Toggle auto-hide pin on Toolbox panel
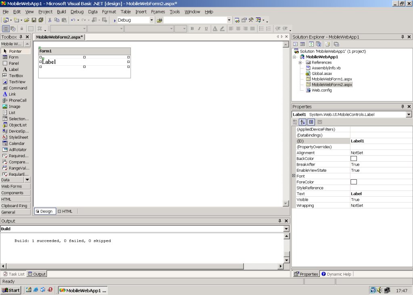Image resolution: width=413 pixels, height=295 pixels. coord(21,37)
